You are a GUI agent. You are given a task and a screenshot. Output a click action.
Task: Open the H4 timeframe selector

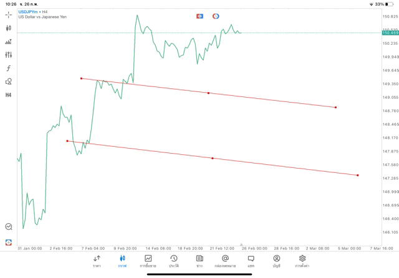tap(8, 95)
